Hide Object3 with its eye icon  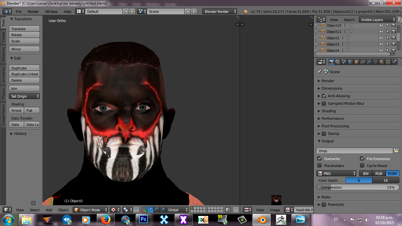click(x=381, y=44)
